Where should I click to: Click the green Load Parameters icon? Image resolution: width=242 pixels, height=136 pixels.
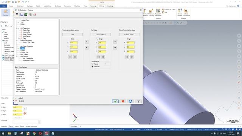coord(26,14)
